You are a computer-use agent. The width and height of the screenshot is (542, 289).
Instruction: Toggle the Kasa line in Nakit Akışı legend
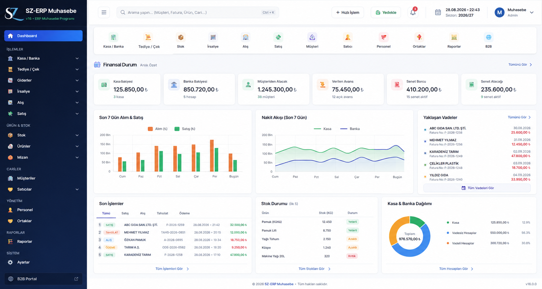(x=323, y=129)
